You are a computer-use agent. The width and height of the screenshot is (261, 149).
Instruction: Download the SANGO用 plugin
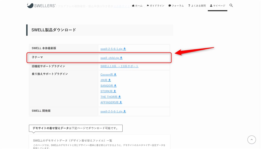point(108,86)
